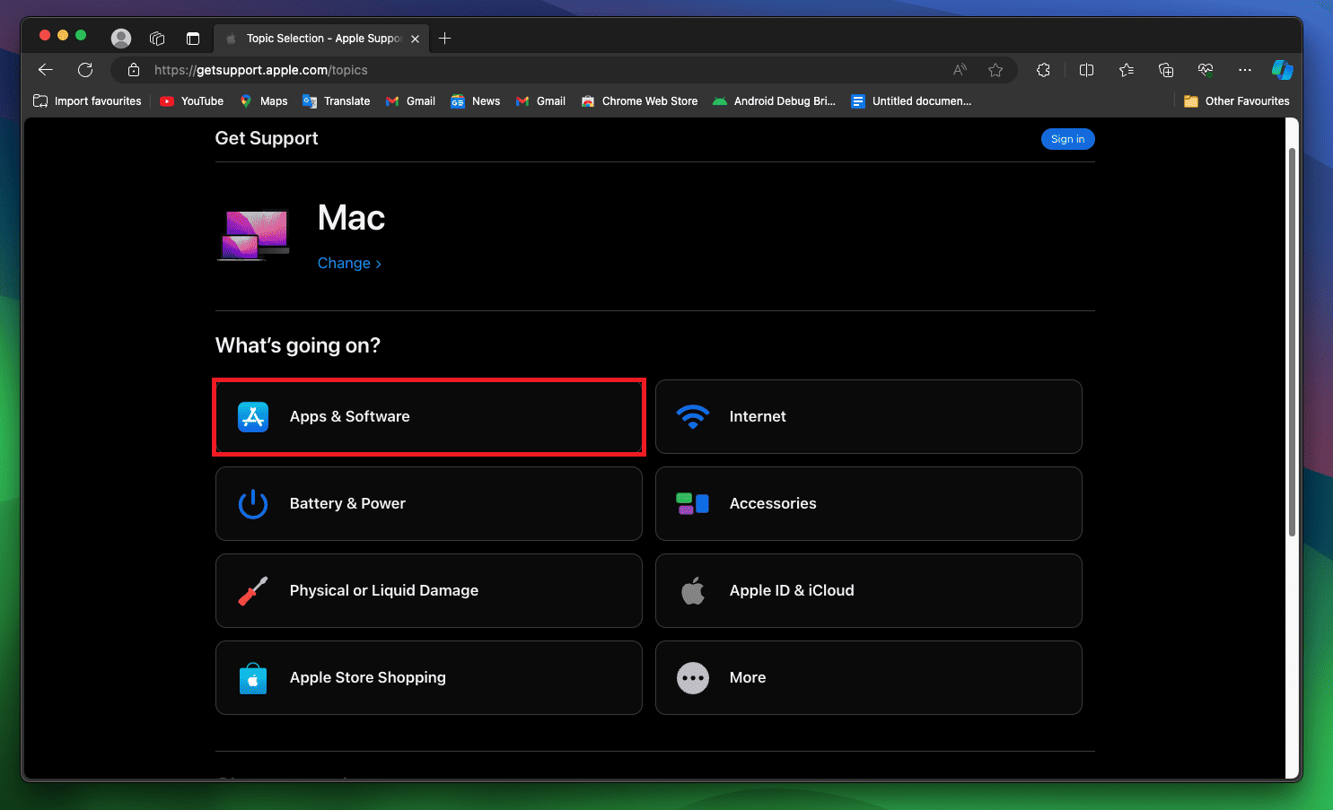Click the Accessories colored blocks icon
Image resolution: width=1333 pixels, height=810 pixels.
(x=693, y=504)
